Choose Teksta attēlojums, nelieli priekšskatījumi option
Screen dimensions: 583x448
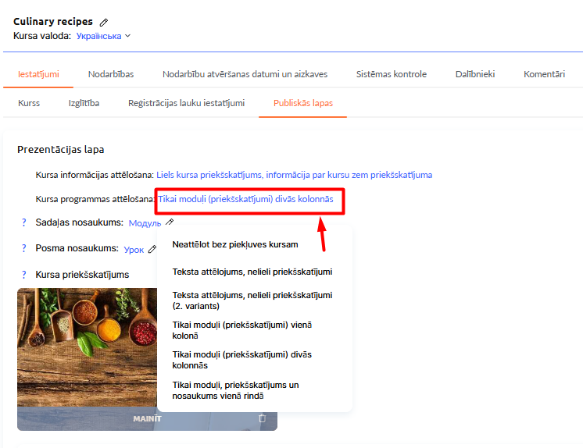click(x=252, y=272)
